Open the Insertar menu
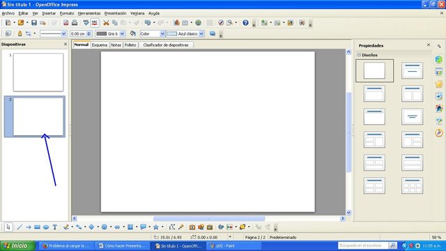446x251 pixels. click(49, 13)
